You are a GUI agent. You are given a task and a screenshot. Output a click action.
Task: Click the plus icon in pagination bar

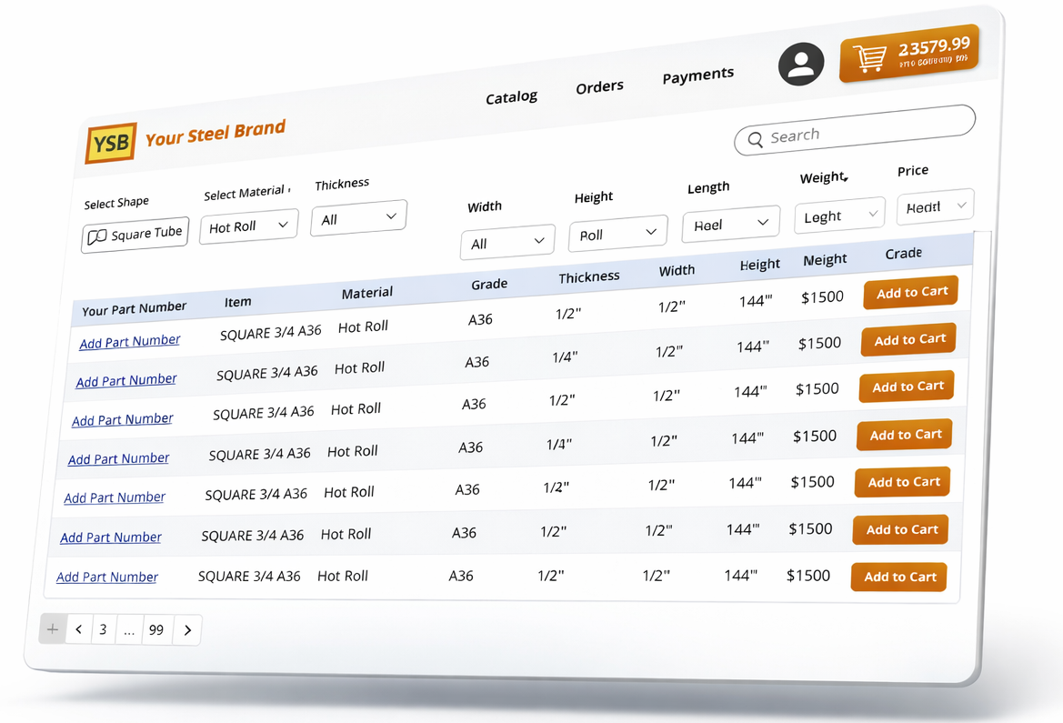click(x=53, y=628)
